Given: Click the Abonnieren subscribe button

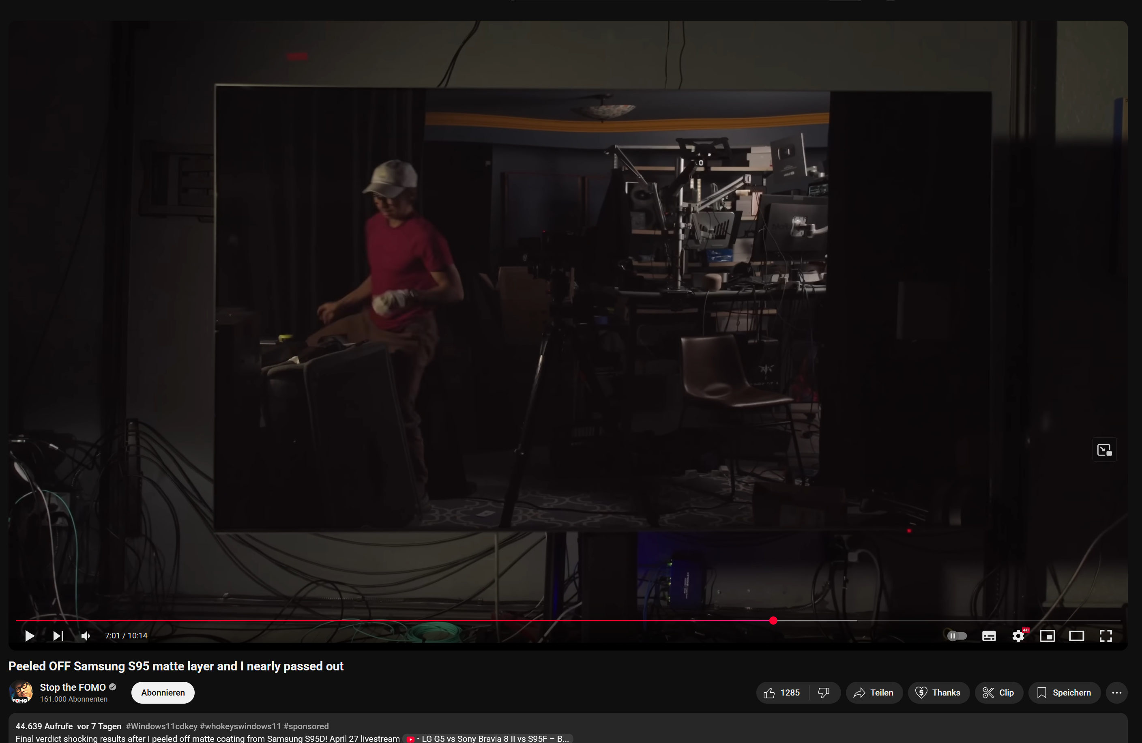Looking at the screenshot, I should (163, 693).
